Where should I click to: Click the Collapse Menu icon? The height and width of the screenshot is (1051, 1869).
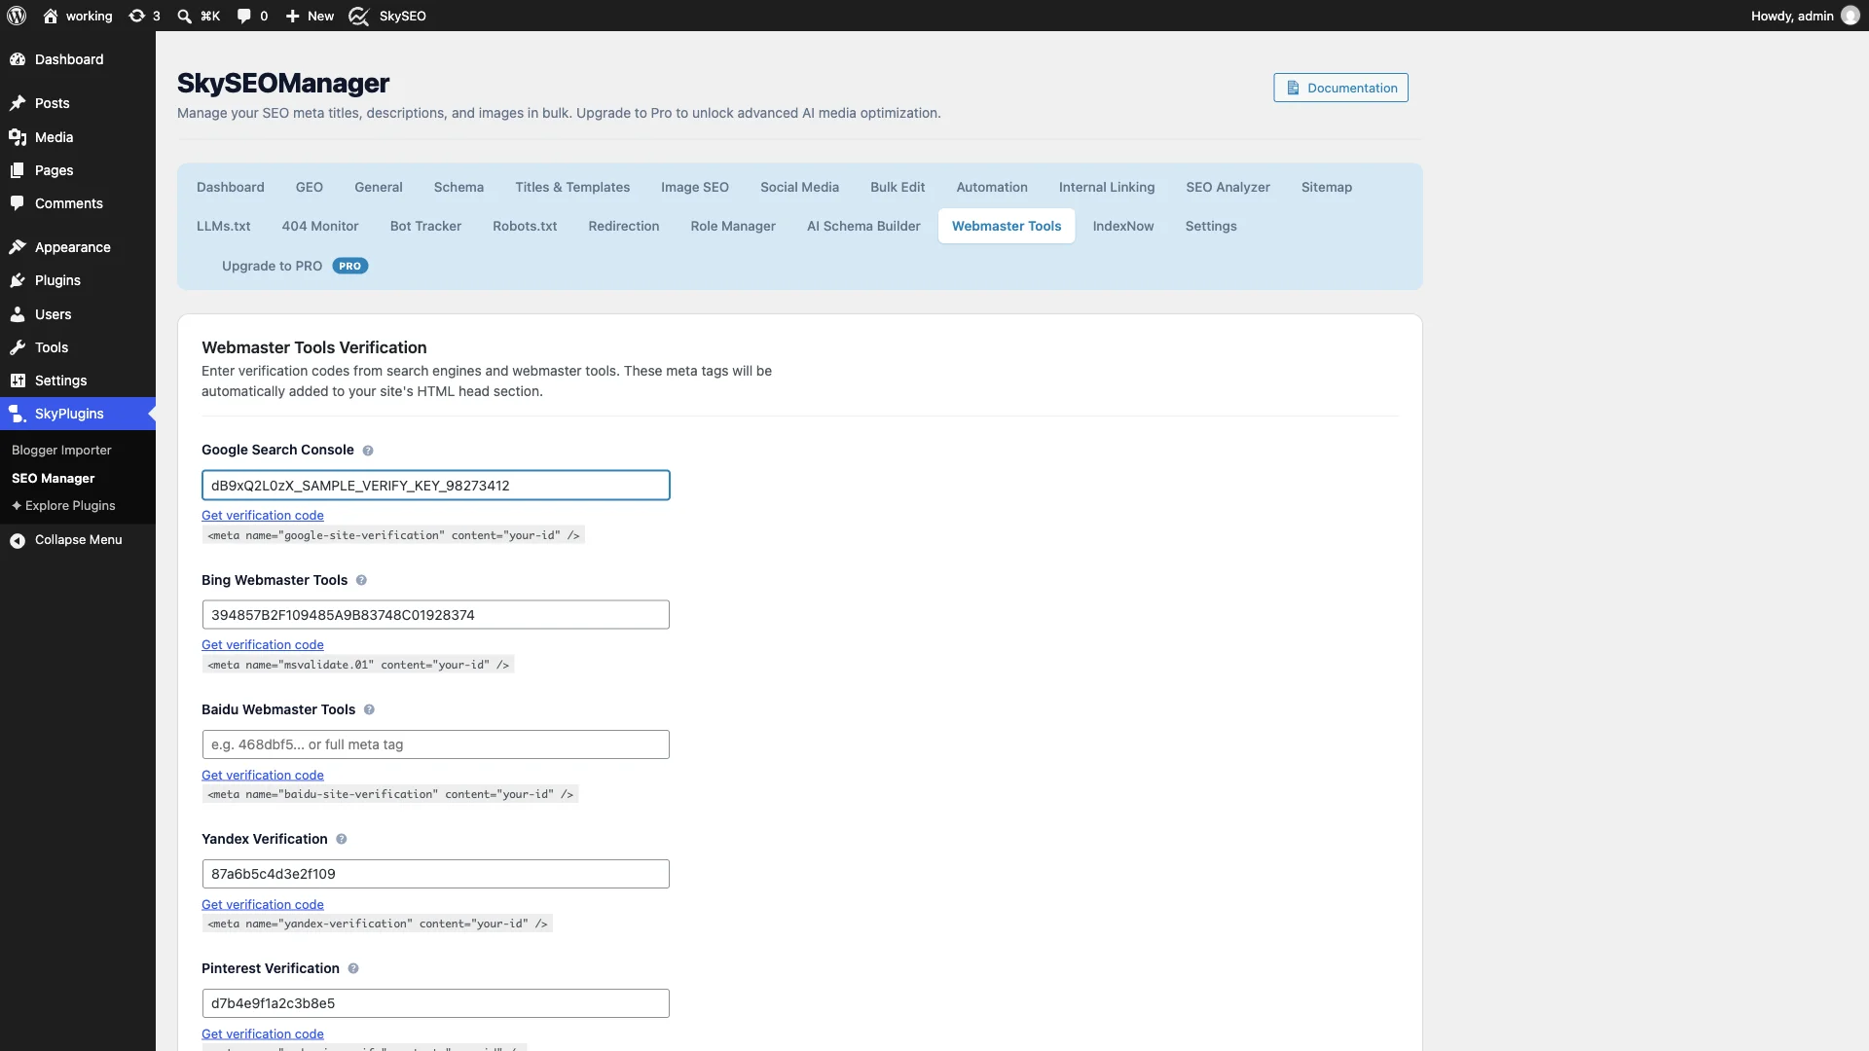[18, 540]
